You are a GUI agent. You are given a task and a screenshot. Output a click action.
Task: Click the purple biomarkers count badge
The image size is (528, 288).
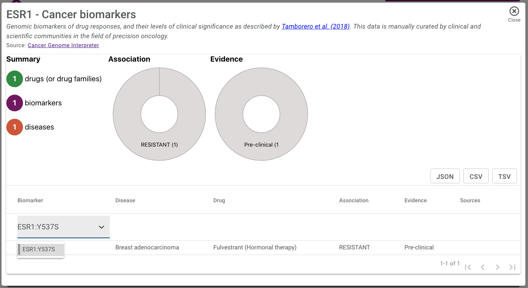point(14,103)
